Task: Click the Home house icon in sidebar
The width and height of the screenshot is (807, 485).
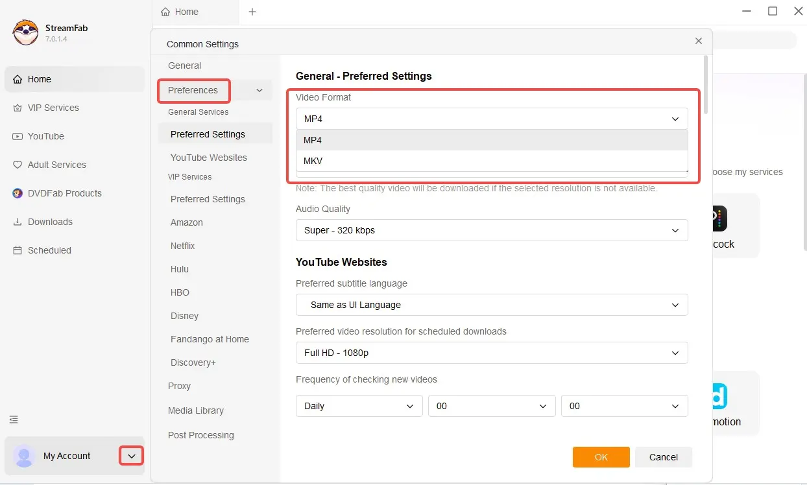Action: point(17,79)
